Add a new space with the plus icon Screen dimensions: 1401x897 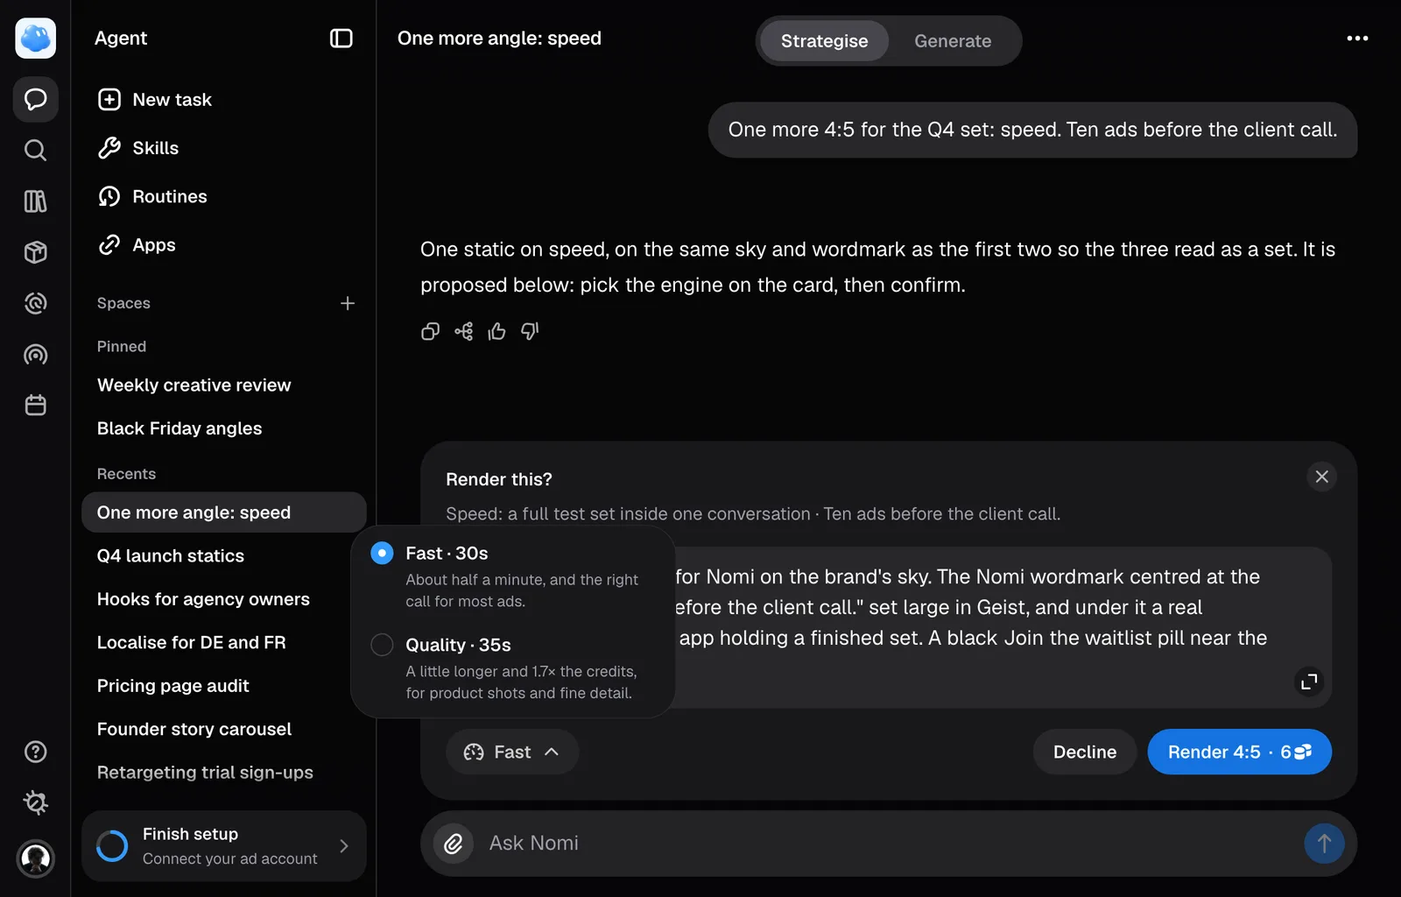pyautogui.click(x=348, y=303)
